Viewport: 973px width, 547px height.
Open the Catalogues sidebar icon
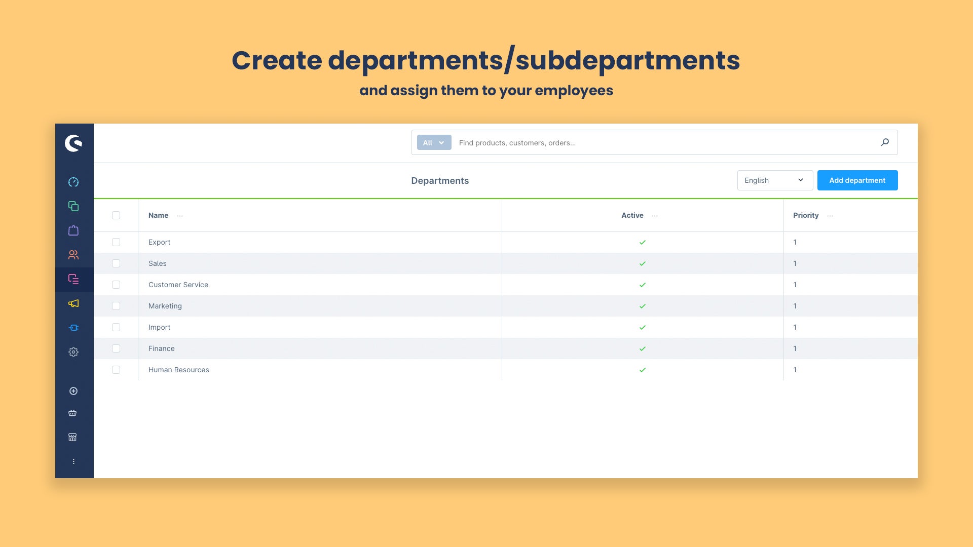coord(73,206)
